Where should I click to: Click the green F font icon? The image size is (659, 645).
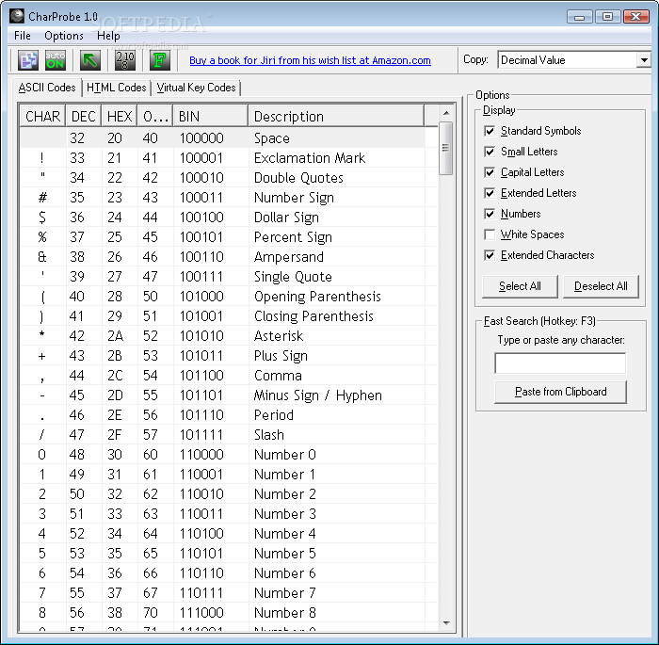160,60
